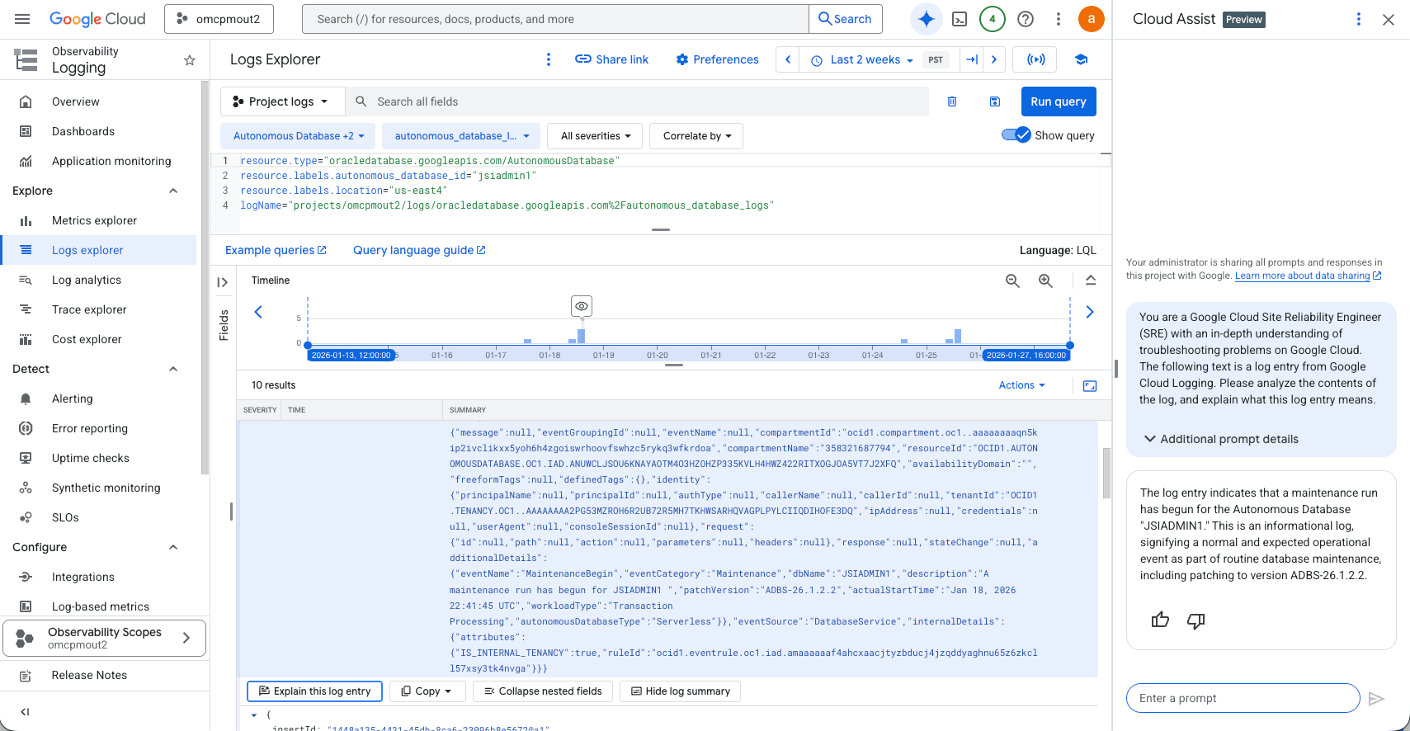1410x731 pixels.
Task: Open Logs Explorer more actions menu
Action: (549, 59)
